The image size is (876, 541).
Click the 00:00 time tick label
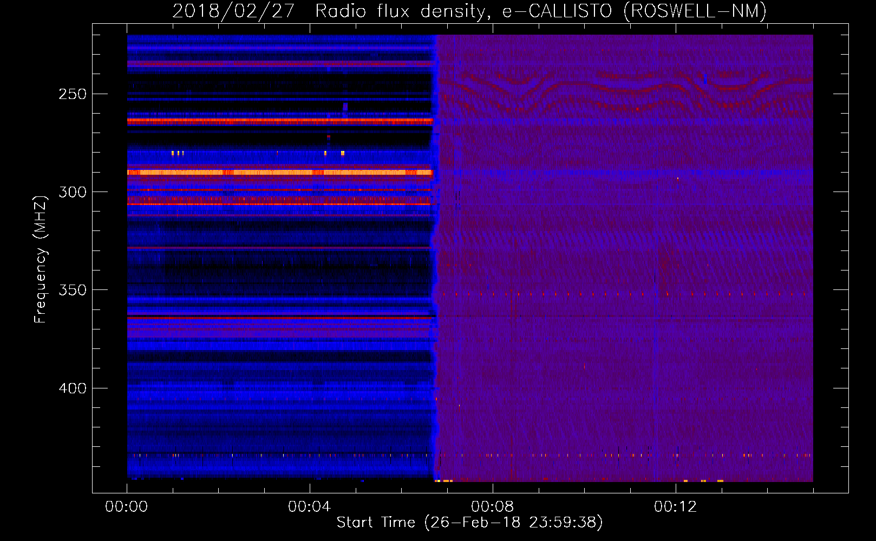click(x=127, y=507)
